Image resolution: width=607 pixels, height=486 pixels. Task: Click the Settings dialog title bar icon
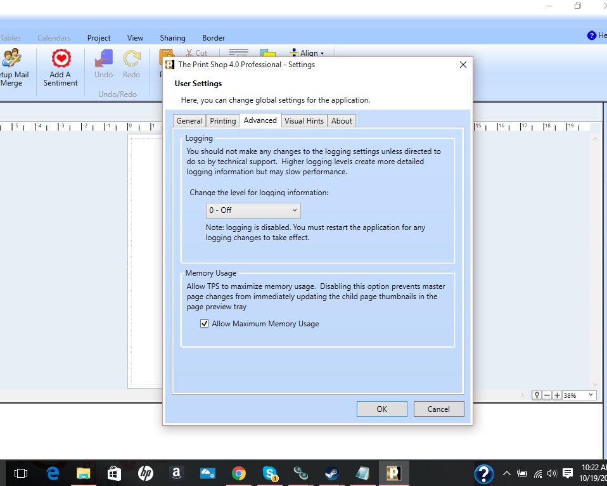[170, 65]
